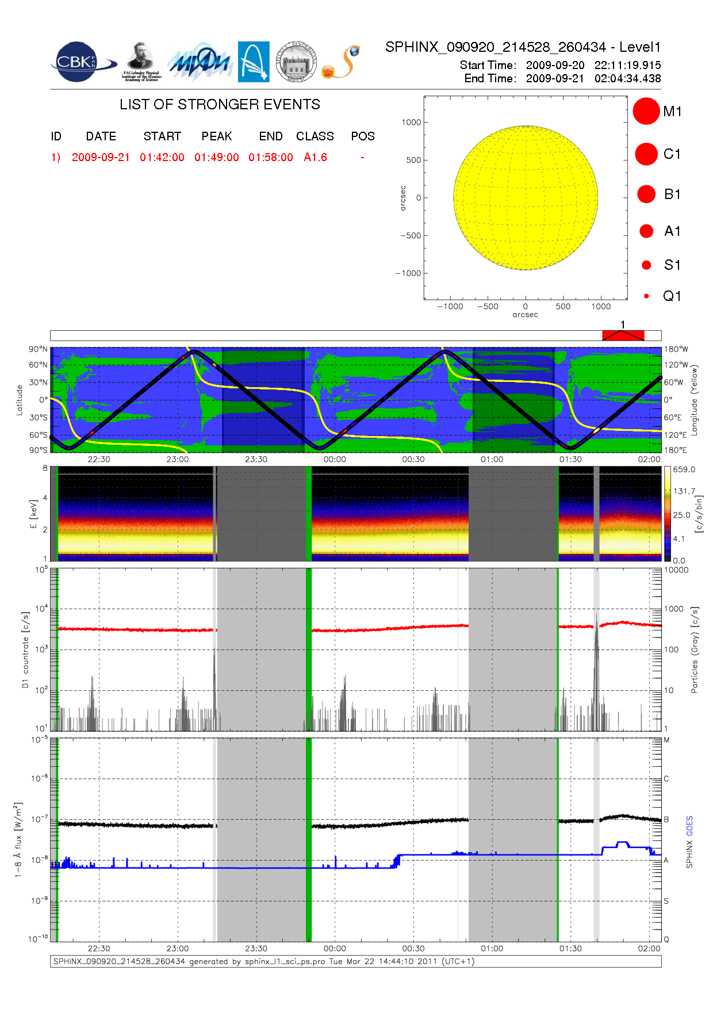Click the small Q1 class red dot
Image resolution: width=713 pixels, height=1009 pixels.
646,296
